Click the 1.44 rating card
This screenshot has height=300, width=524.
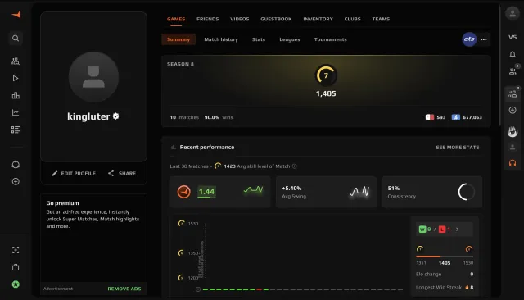[x=220, y=192]
